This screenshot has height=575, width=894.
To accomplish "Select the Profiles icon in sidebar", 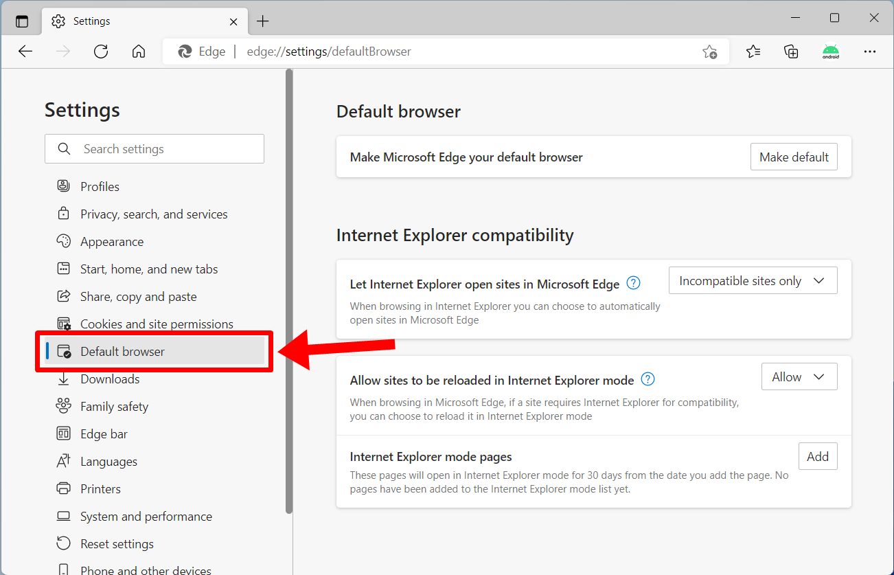I will coord(63,185).
